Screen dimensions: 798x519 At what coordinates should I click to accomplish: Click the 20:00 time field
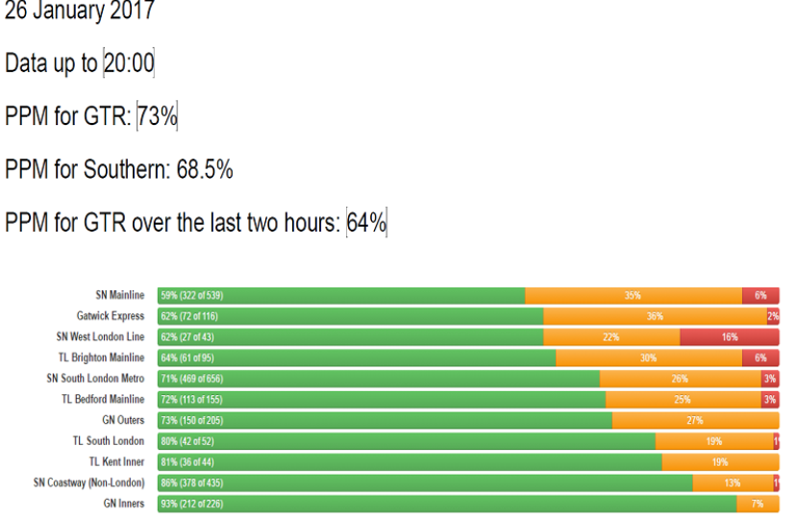click(129, 63)
